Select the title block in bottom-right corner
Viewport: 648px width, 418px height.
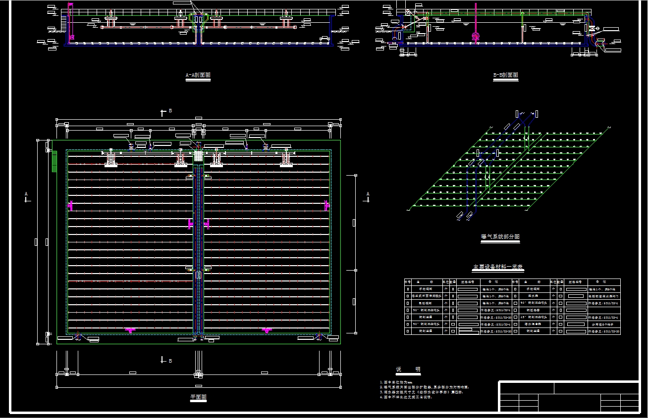click(569, 396)
